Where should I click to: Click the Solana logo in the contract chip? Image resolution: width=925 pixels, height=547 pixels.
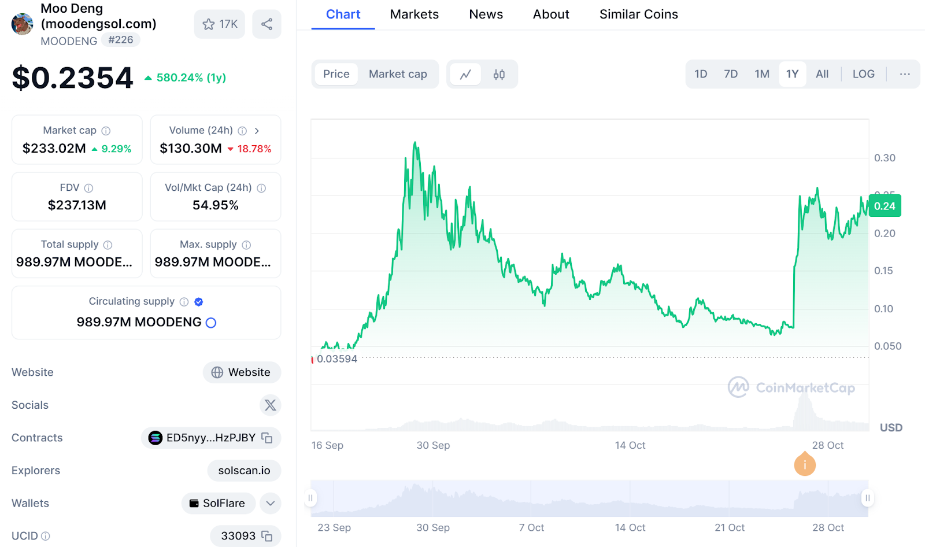pyautogui.click(x=155, y=438)
